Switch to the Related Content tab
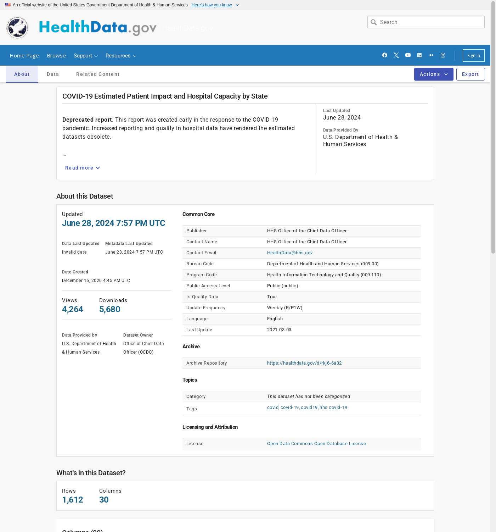Screen dimensions: 496x532 click(x=98, y=74)
